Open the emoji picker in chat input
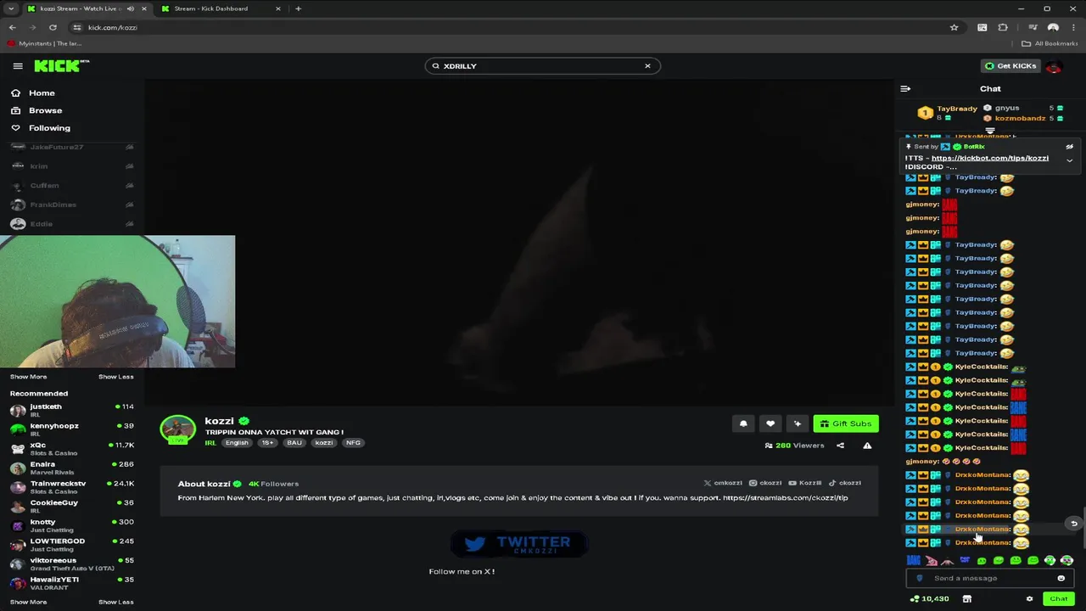This screenshot has height=611, width=1086. 1061,578
